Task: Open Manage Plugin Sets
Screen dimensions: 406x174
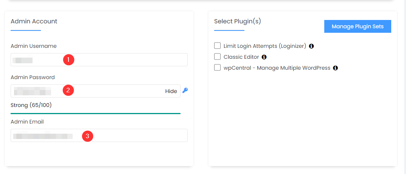Action: [x=358, y=26]
